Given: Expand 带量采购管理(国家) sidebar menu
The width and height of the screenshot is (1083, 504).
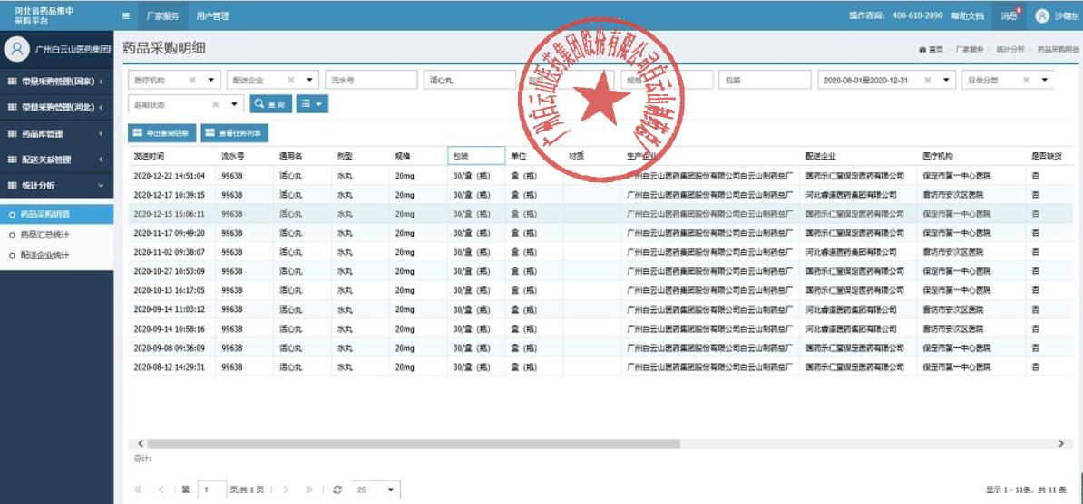Looking at the screenshot, I should 56,82.
